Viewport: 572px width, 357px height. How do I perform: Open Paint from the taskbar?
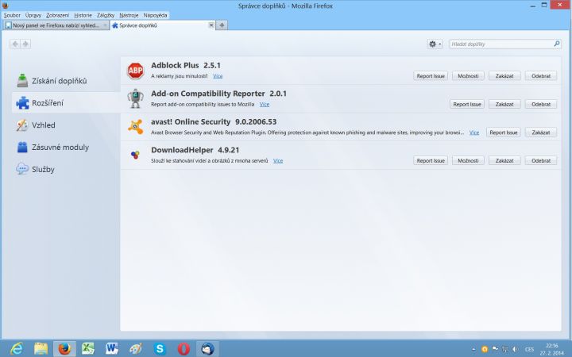pos(136,348)
